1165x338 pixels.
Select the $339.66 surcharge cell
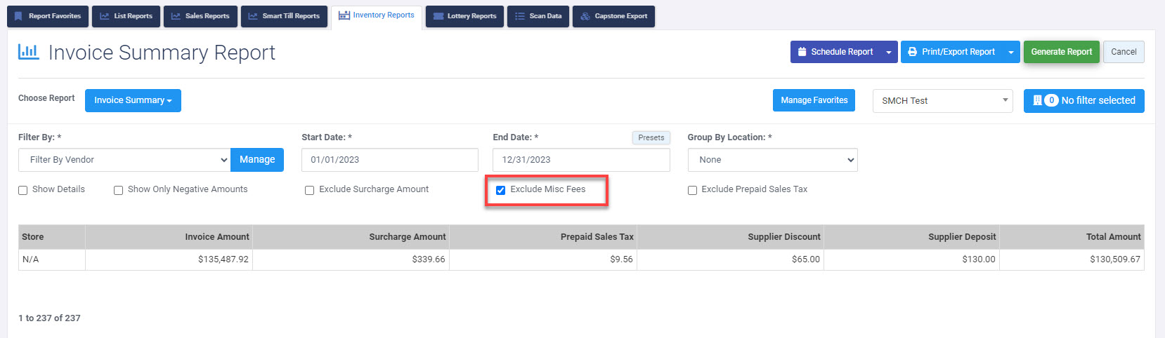(x=351, y=259)
